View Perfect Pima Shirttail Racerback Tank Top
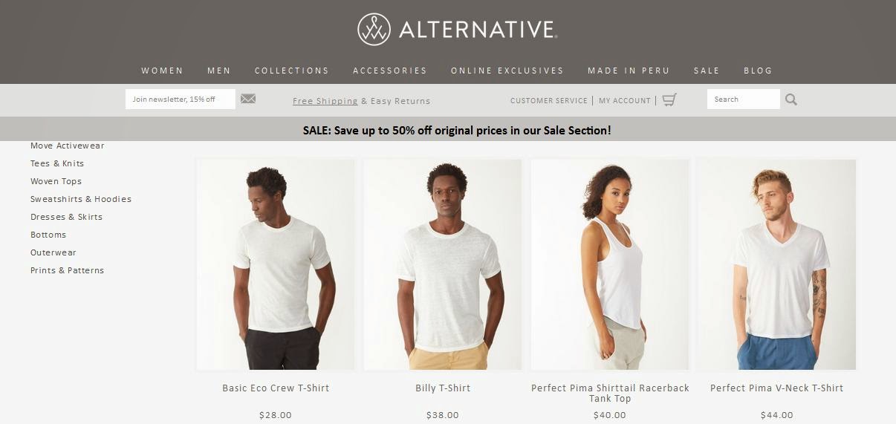896x424 pixels. [610, 393]
